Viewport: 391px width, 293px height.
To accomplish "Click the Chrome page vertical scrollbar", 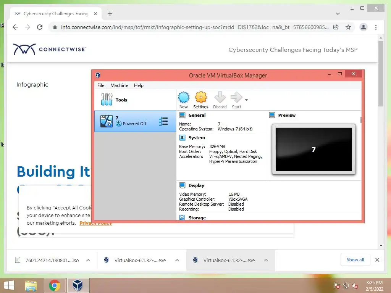I will pyautogui.click(x=381, y=74).
